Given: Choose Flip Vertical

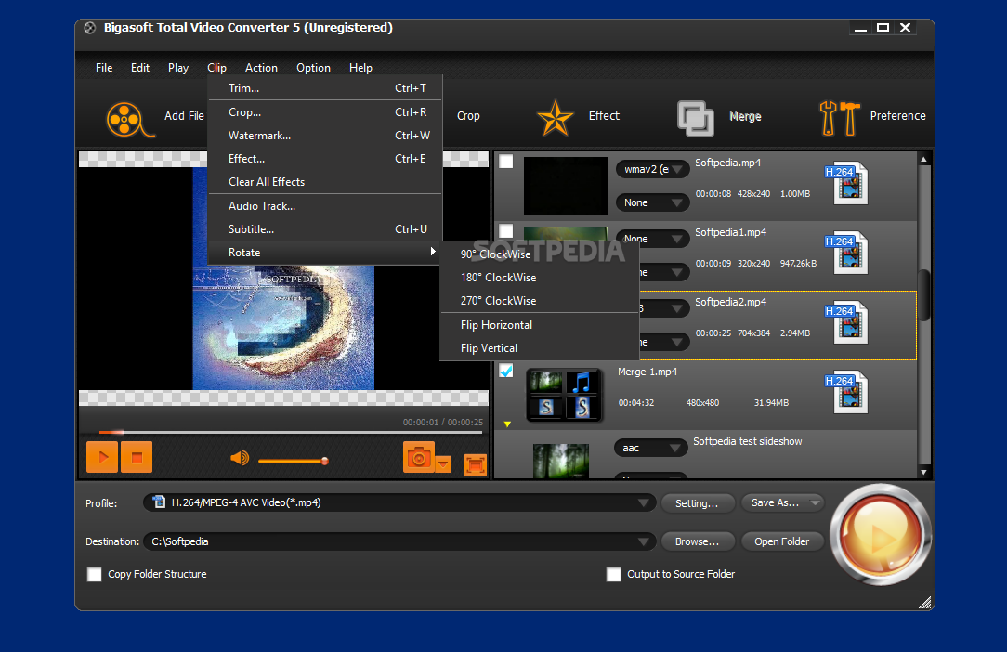Looking at the screenshot, I should 540,348.
